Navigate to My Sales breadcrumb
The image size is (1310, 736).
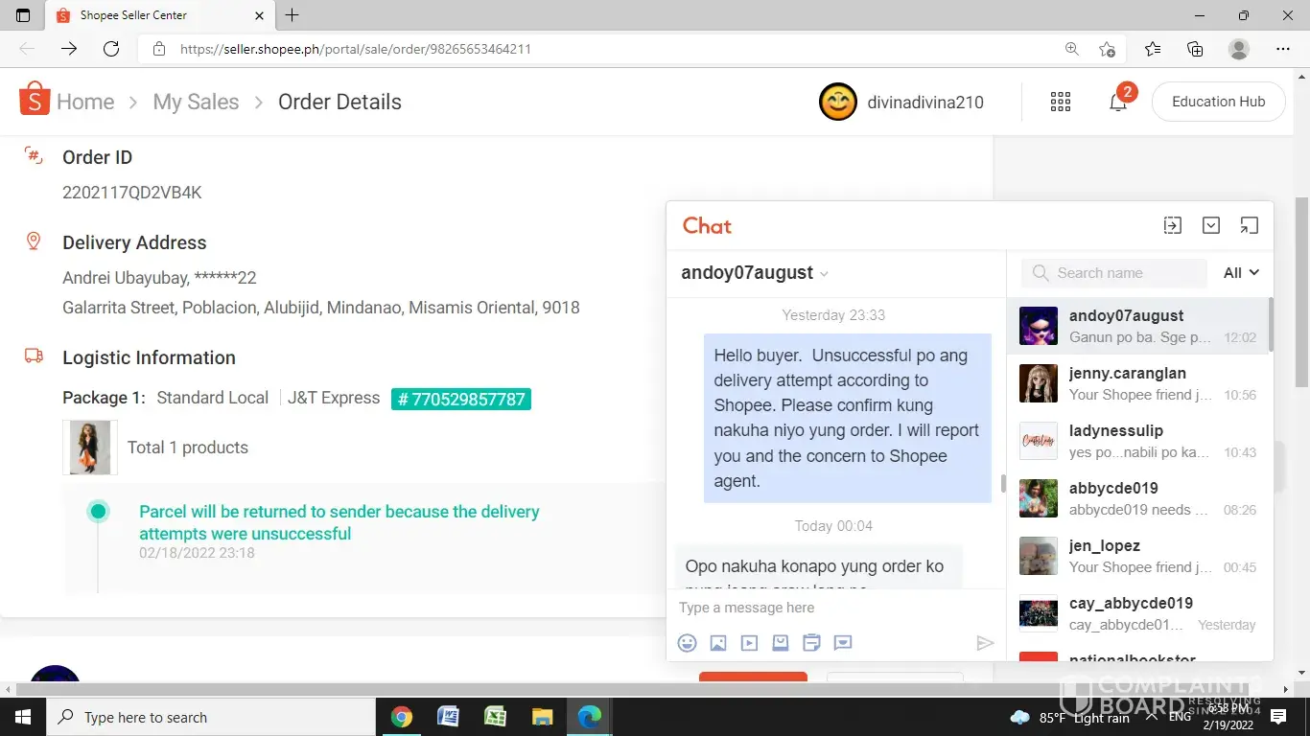196,103
